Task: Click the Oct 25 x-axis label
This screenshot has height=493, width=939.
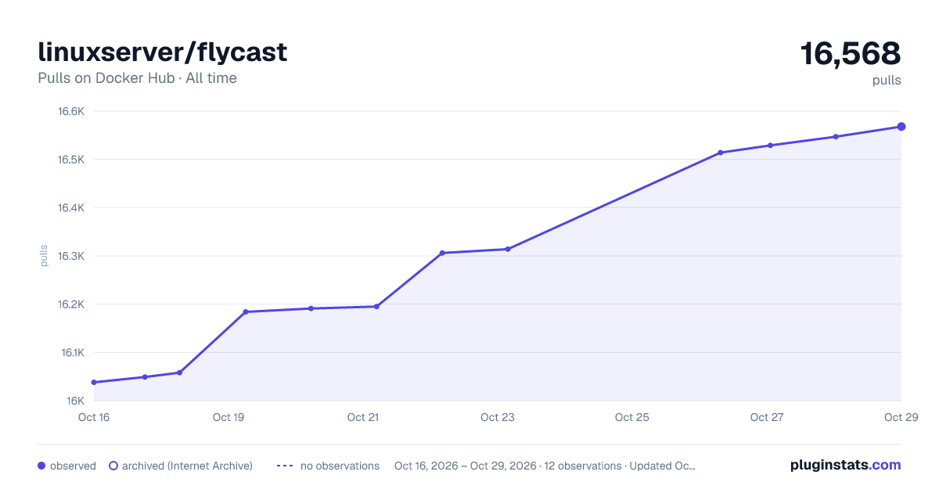Action: [632, 417]
